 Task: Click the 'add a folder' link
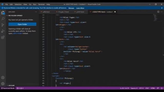[18, 33]
